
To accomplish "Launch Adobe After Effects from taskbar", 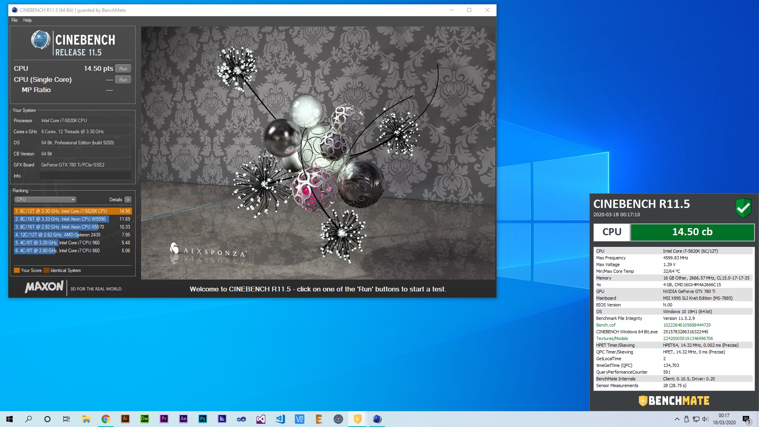I will click(x=183, y=419).
